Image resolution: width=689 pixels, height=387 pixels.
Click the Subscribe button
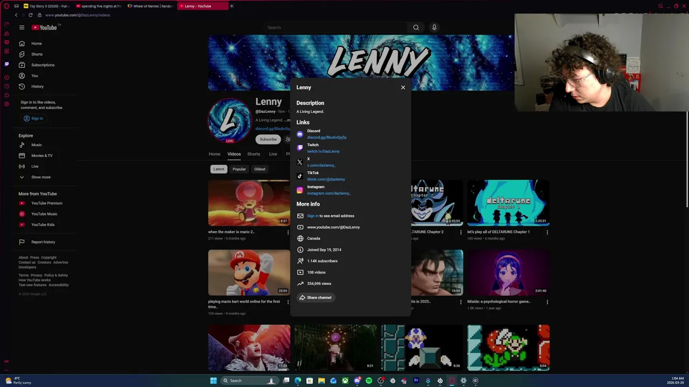pyautogui.click(x=268, y=139)
